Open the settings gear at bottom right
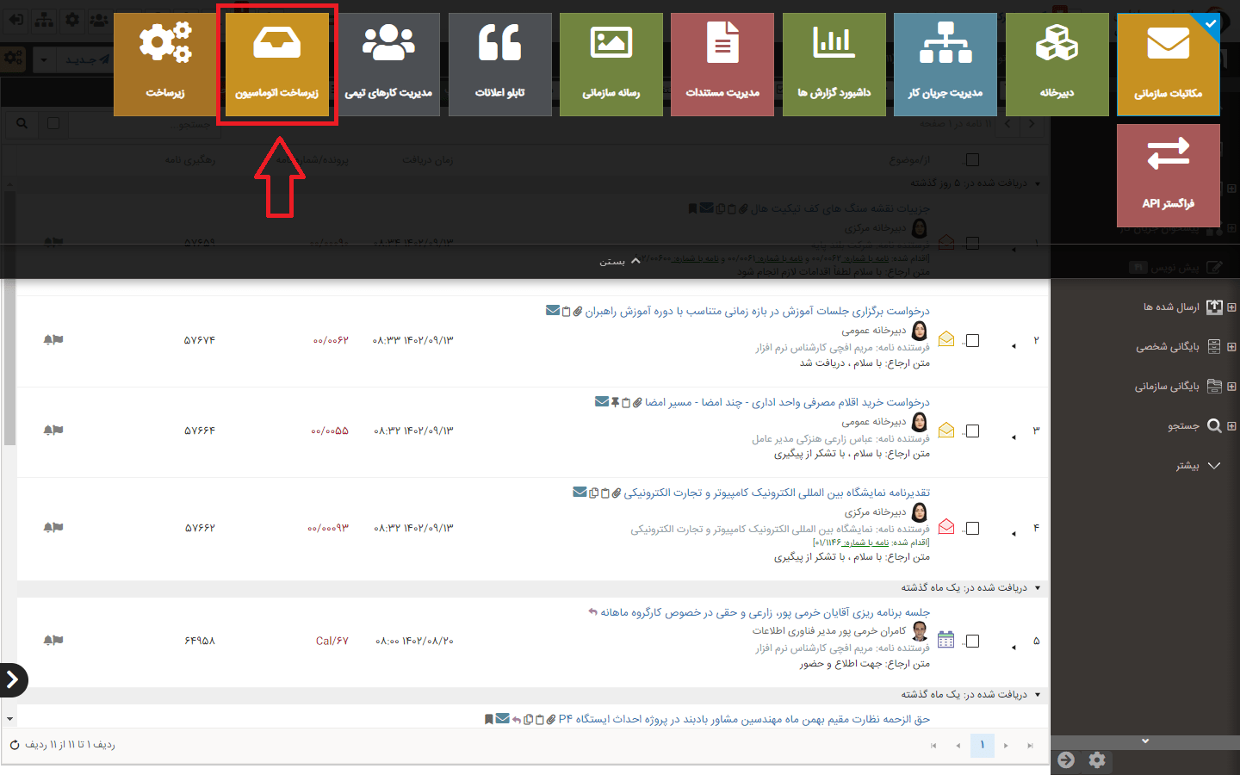Screen dimensions: 1240x775 pos(1096,760)
